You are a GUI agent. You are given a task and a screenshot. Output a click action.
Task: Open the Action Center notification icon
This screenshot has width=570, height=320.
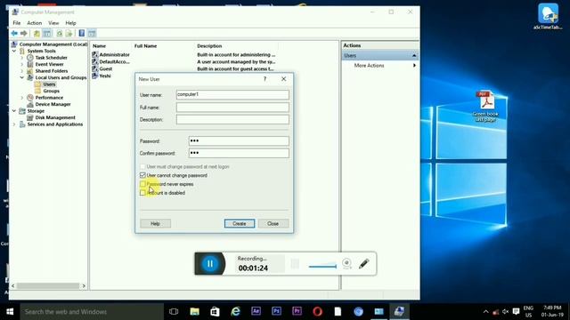(516, 312)
